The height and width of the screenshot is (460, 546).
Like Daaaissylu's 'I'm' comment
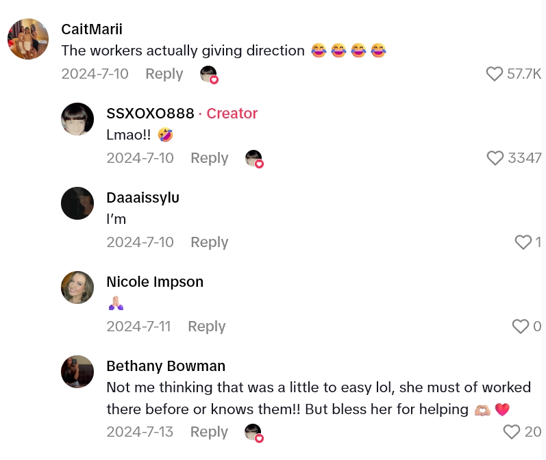click(x=523, y=242)
